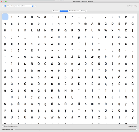Image resolution: width=139 pixels, height=132 pixels.
Task: Enable the Always on top checkbox
Action: [x=128, y=6]
